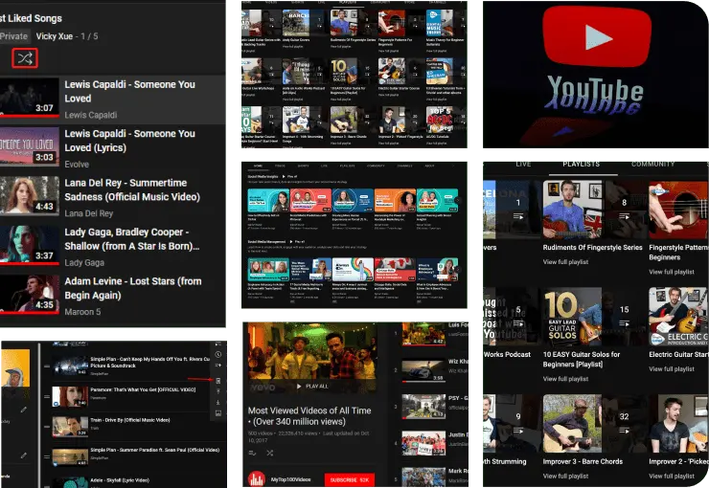The height and width of the screenshot is (488, 709).
Task: Open 10 EASY Guitar Solos for Beginners title
Action: pyautogui.click(x=582, y=360)
